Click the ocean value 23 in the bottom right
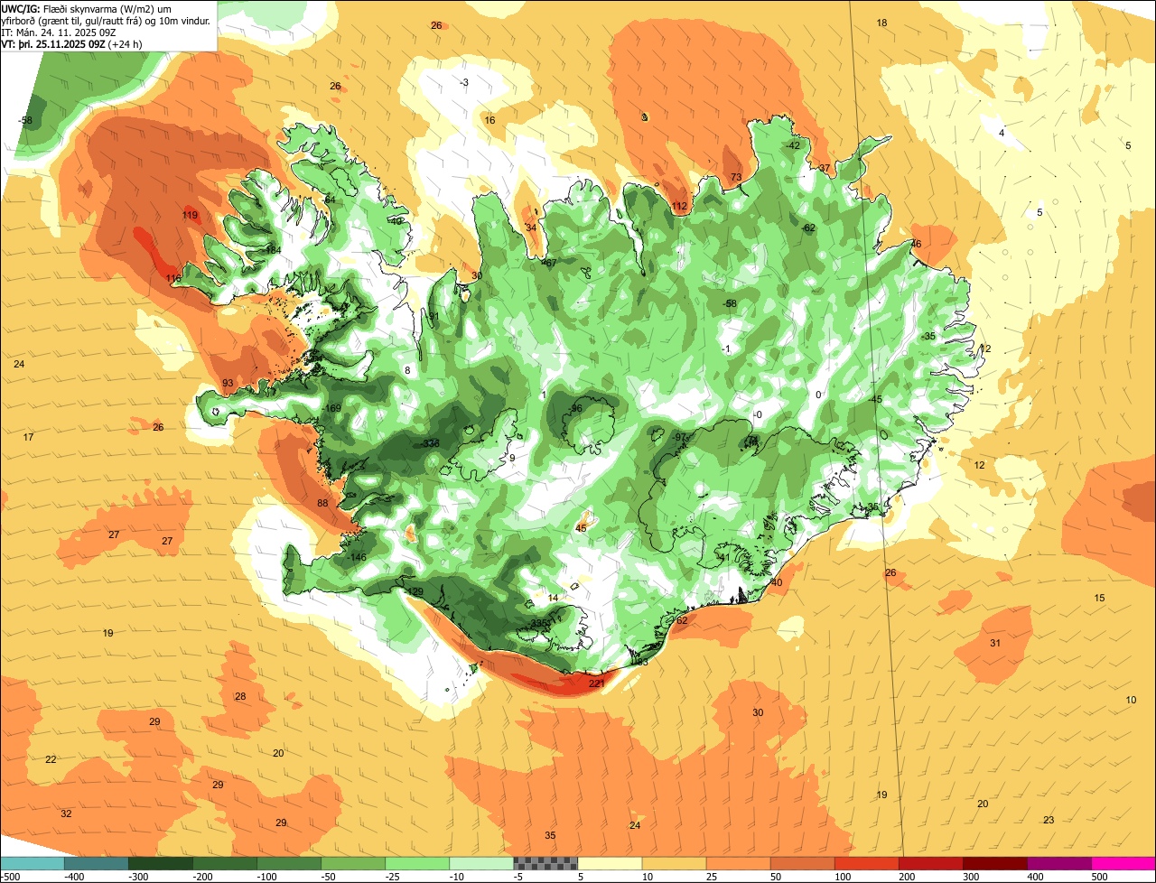The image size is (1156, 883). pyautogui.click(x=1049, y=820)
